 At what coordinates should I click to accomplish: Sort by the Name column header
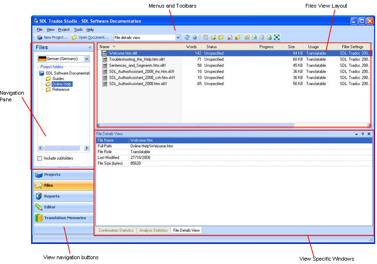[140, 47]
